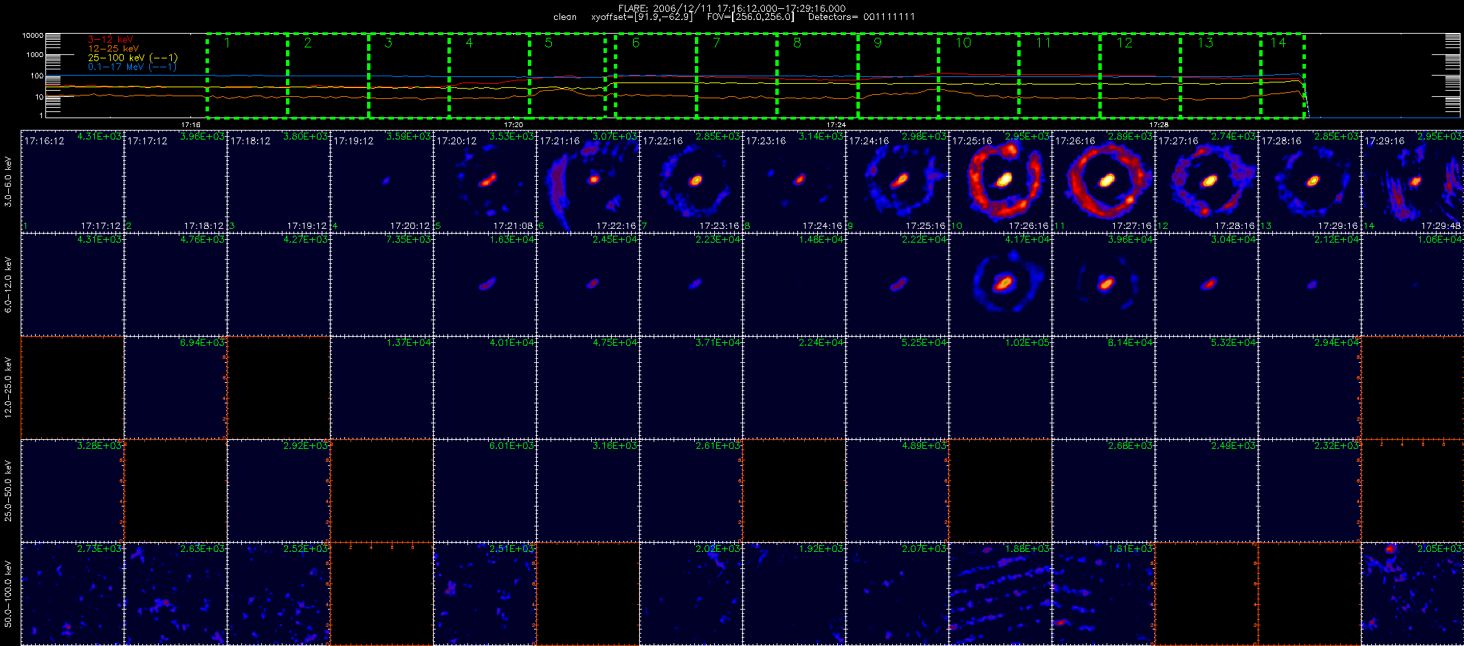
Task: Open the 3-6 keV image at 17:21:16
Action: [588, 181]
